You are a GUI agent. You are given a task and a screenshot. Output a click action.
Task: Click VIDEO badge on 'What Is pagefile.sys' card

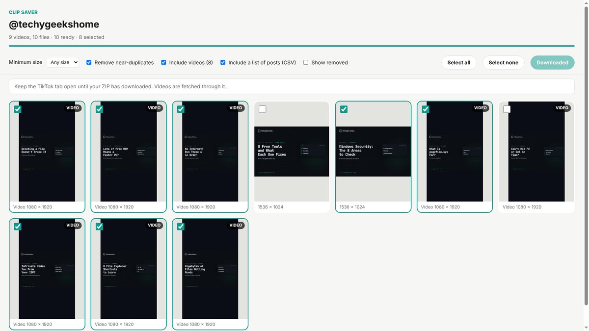tap(481, 108)
